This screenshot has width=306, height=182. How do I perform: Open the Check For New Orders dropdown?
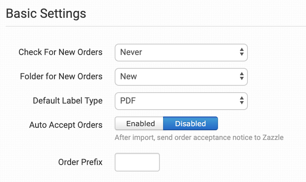point(181,52)
